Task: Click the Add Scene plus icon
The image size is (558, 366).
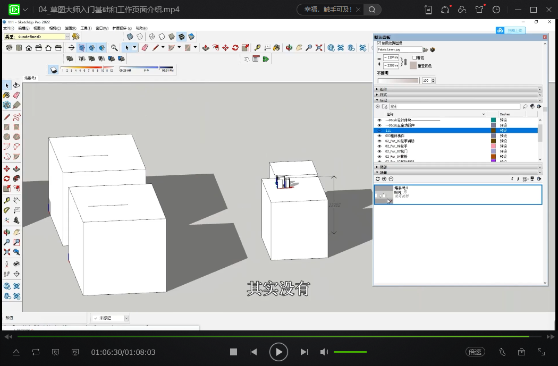Action: pos(384,179)
